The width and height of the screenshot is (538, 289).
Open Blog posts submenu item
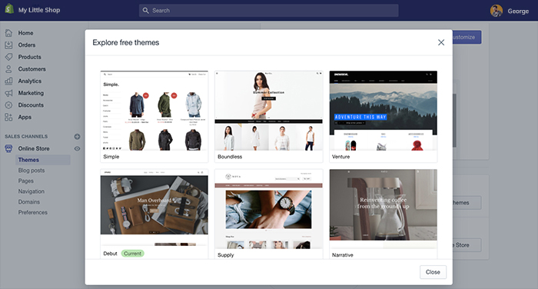(32, 171)
